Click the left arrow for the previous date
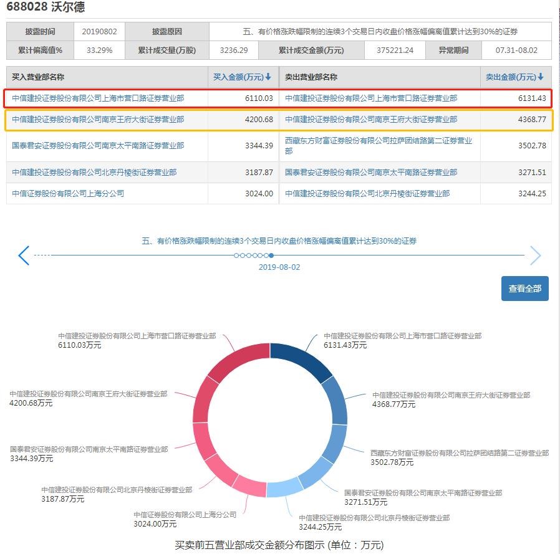560x554 pixels. point(24,256)
